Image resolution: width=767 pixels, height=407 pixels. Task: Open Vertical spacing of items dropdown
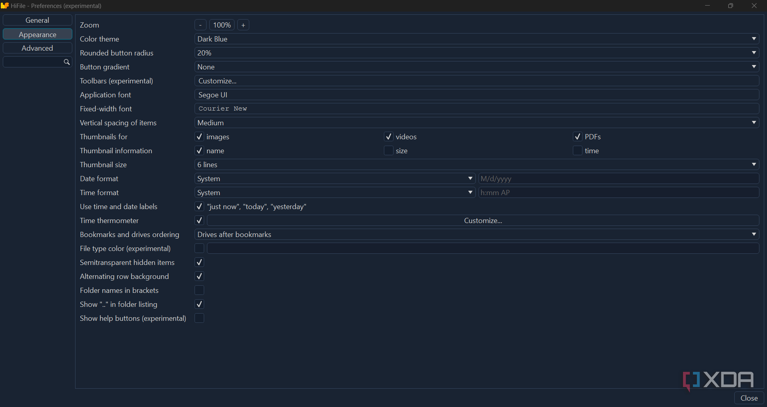[477, 123]
